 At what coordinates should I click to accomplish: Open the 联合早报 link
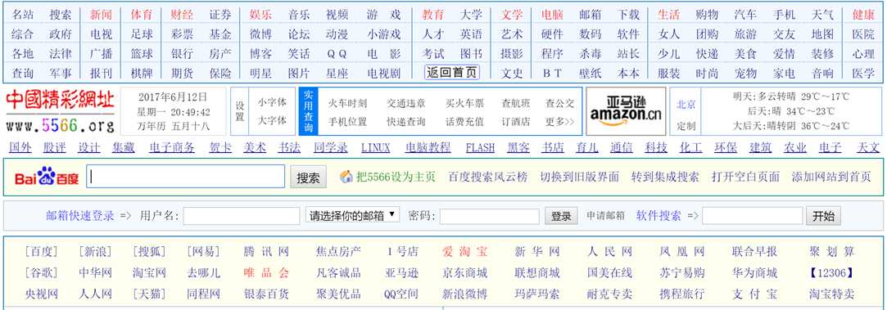pyautogui.click(x=754, y=251)
